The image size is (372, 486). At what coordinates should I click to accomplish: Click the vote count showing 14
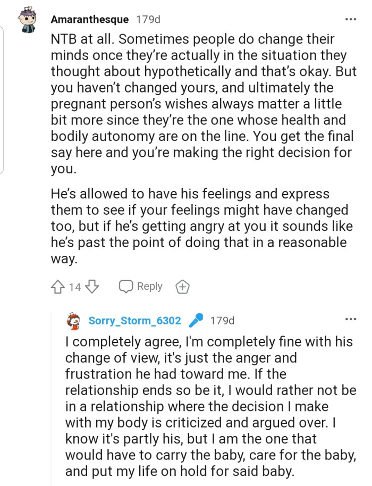(75, 287)
